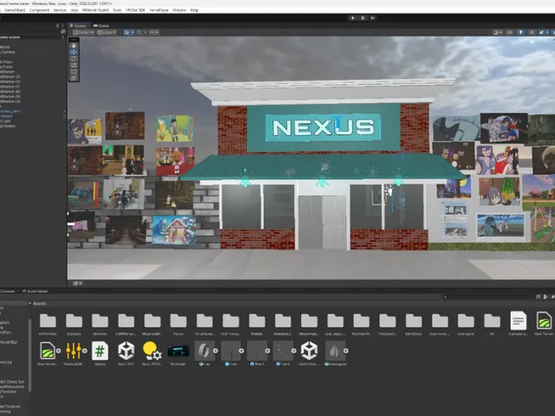Select the Light object in the Hierarchy
This screenshot has height=416, width=555.
click(5, 121)
